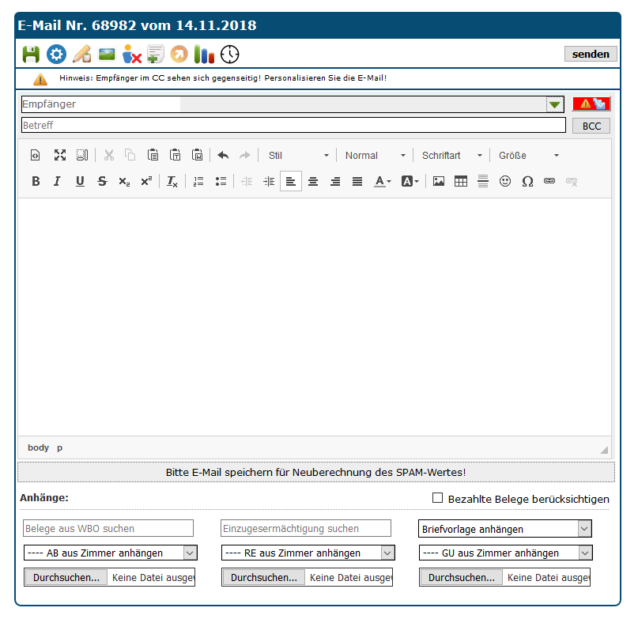Image resolution: width=638 pixels, height=619 pixels.
Task: Expand the 'Briefvorlage anhängen' dropdown
Action: pos(505,529)
